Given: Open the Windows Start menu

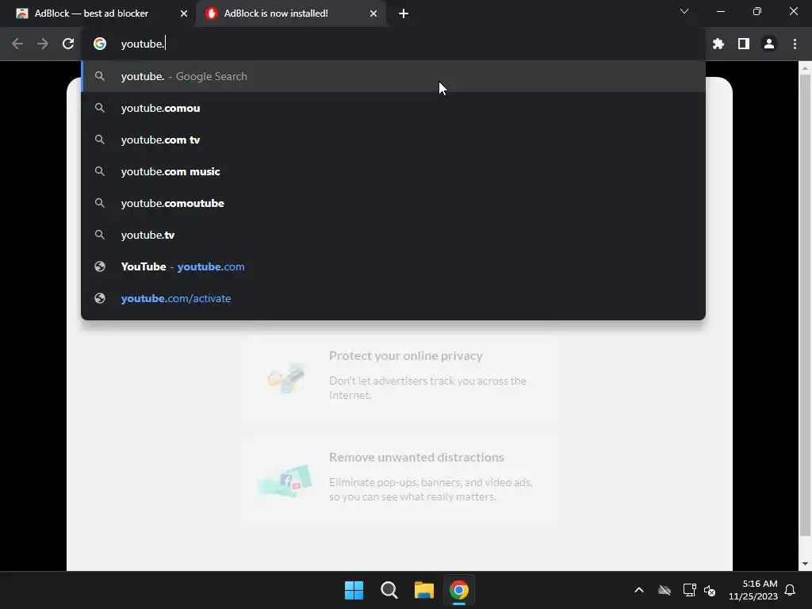Looking at the screenshot, I should 354,590.
